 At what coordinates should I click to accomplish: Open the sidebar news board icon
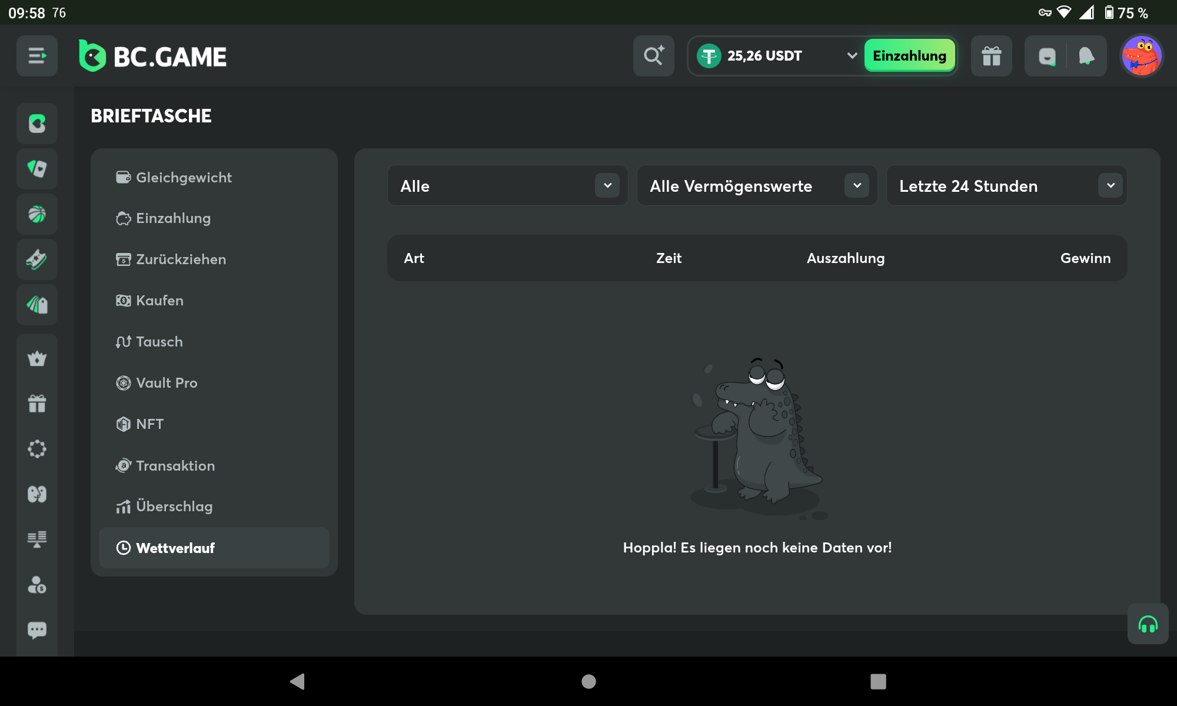click(x=37, y=540)
